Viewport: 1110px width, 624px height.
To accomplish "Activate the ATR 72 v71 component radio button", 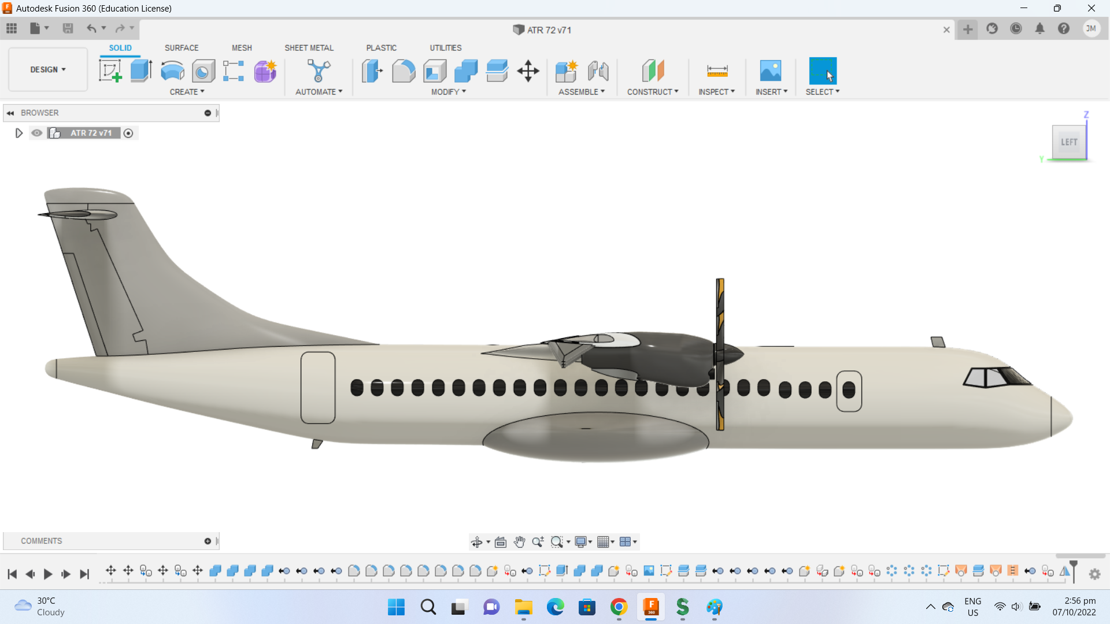I will (128, 133).
